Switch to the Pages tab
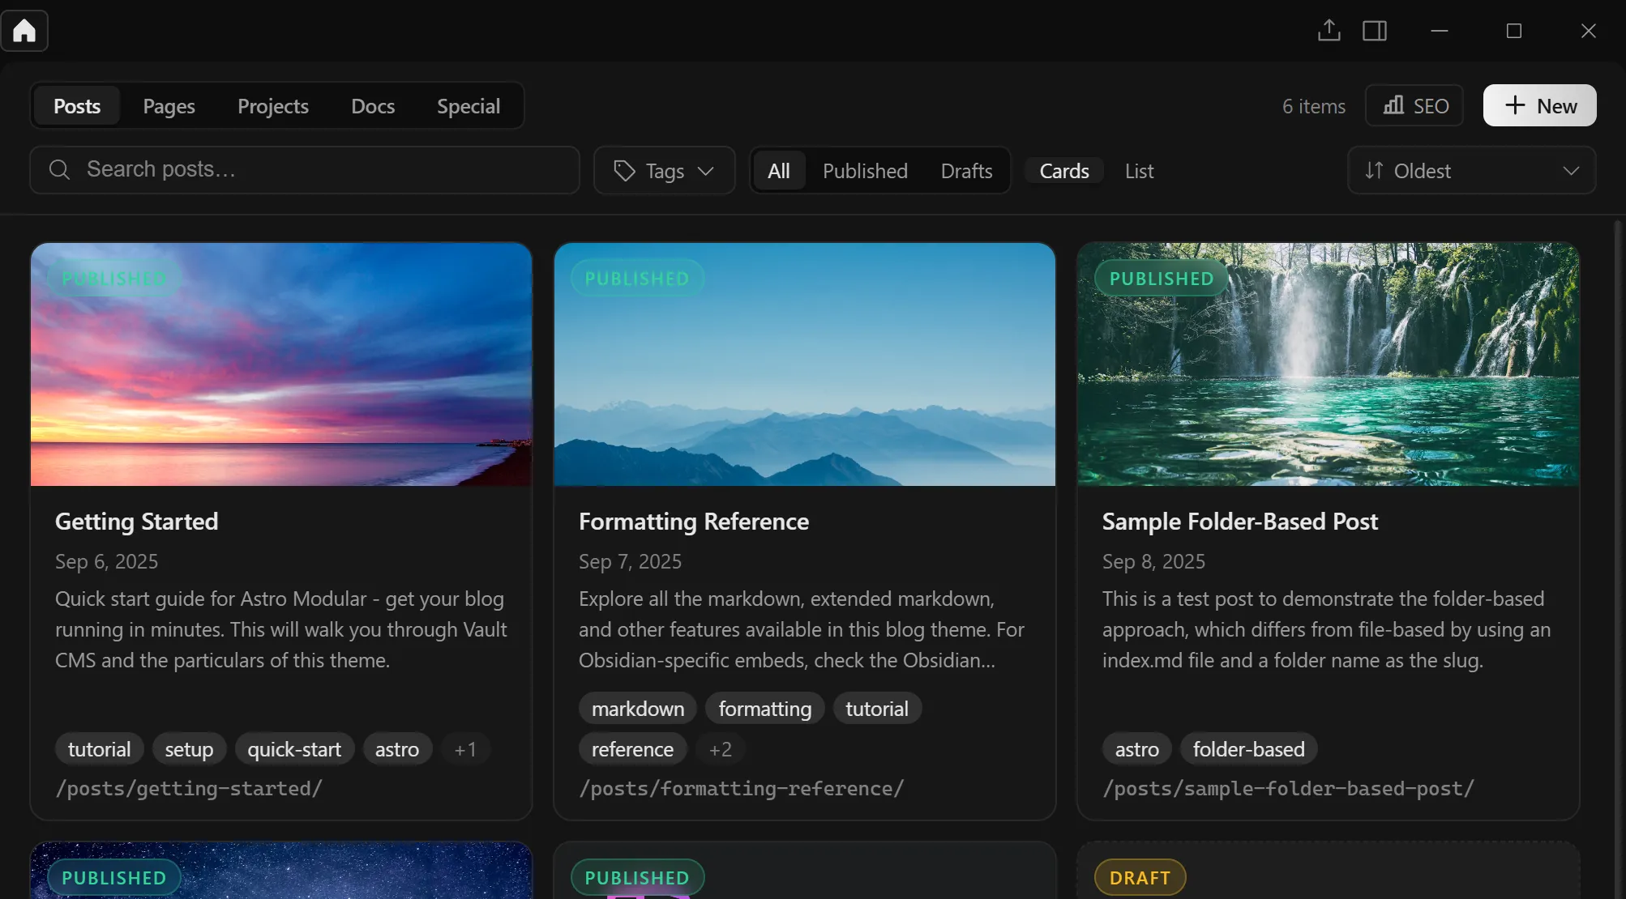 (169, 106)
